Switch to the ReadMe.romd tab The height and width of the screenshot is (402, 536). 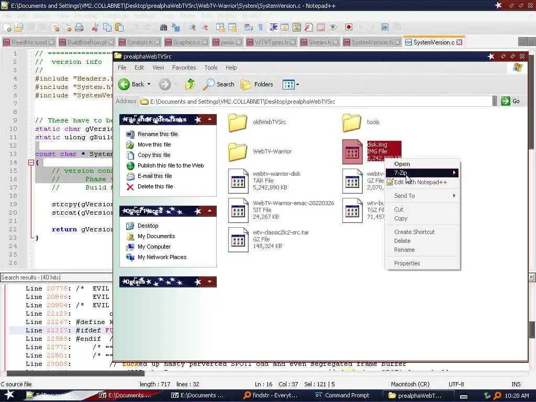29,42
